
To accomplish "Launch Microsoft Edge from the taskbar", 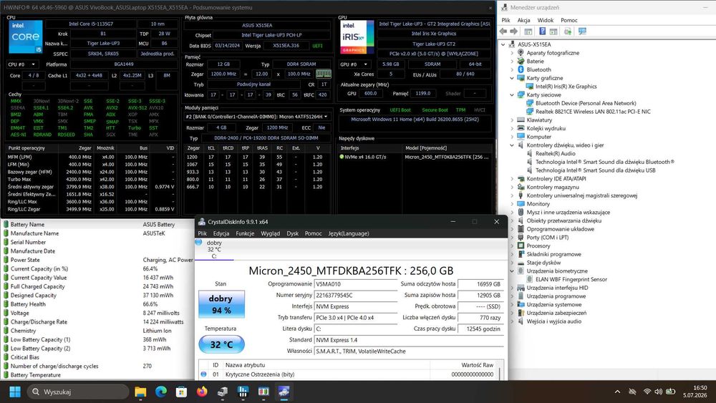I will (x=160, y=392).
